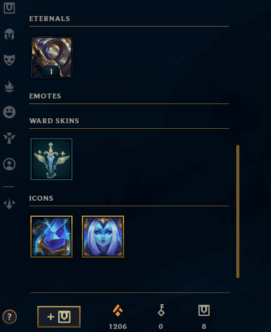Image resolution: width=271 pixels, height=332 pixels.
Task: Select the winged sword ward skin
Action: click(51, 159)
